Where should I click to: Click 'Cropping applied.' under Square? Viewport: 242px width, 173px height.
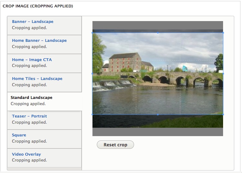(x=29, y=141)
